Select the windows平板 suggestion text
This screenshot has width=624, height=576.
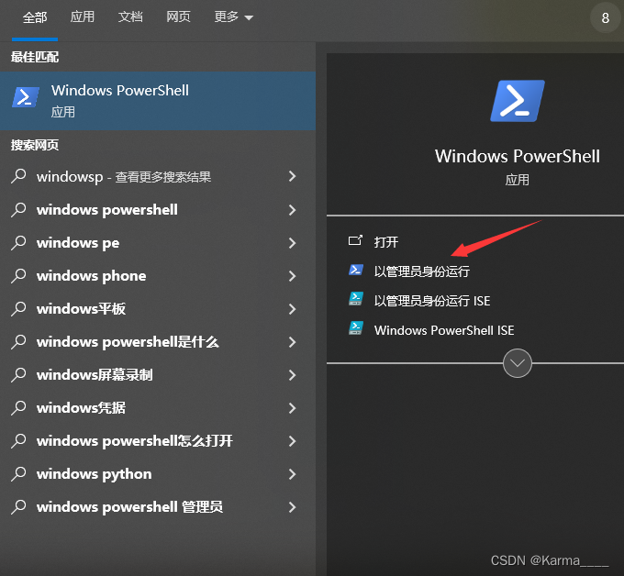point(81,309)
